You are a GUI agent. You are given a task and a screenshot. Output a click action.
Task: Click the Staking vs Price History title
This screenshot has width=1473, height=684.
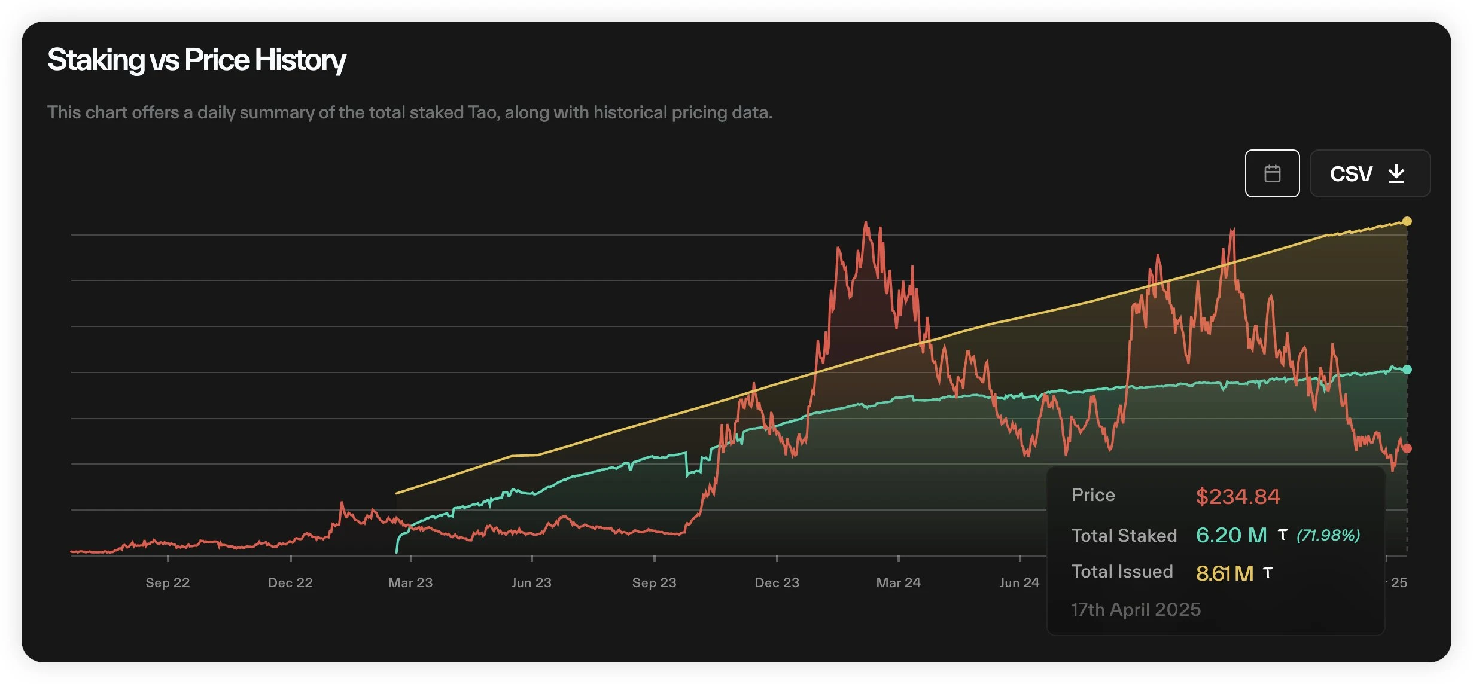pos(196,60)
